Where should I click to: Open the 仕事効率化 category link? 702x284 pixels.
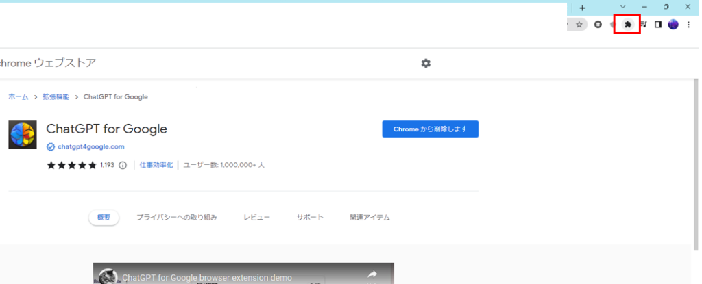click(156, 165)
